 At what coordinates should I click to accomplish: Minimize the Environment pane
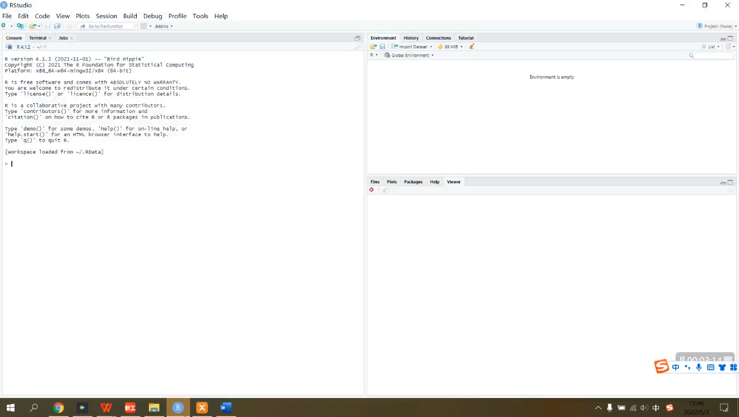pyautogui.click(x=723, y=39)
